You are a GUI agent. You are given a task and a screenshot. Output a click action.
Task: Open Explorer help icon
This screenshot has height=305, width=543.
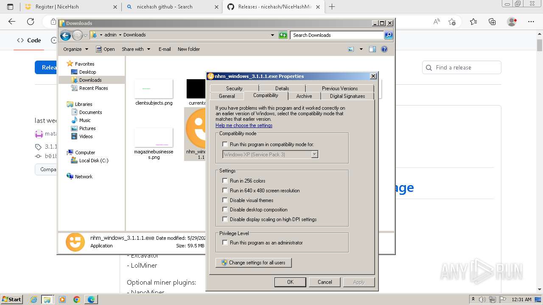tap(384, 49)
